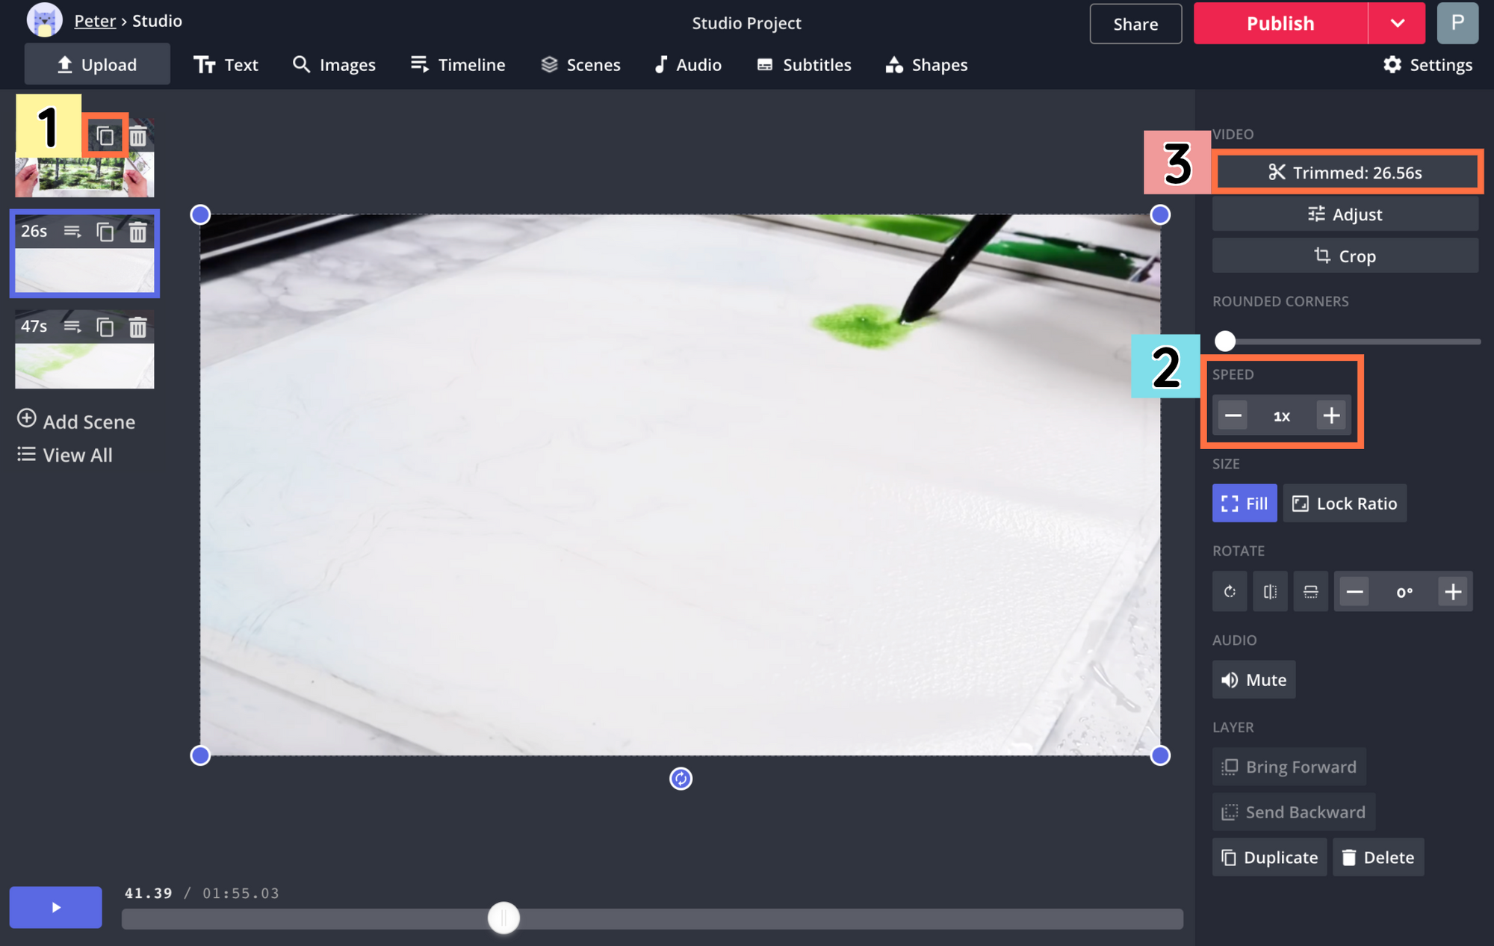1494x946 pixels.
Task: Flip the video vertically
Action: (1310, 592)
